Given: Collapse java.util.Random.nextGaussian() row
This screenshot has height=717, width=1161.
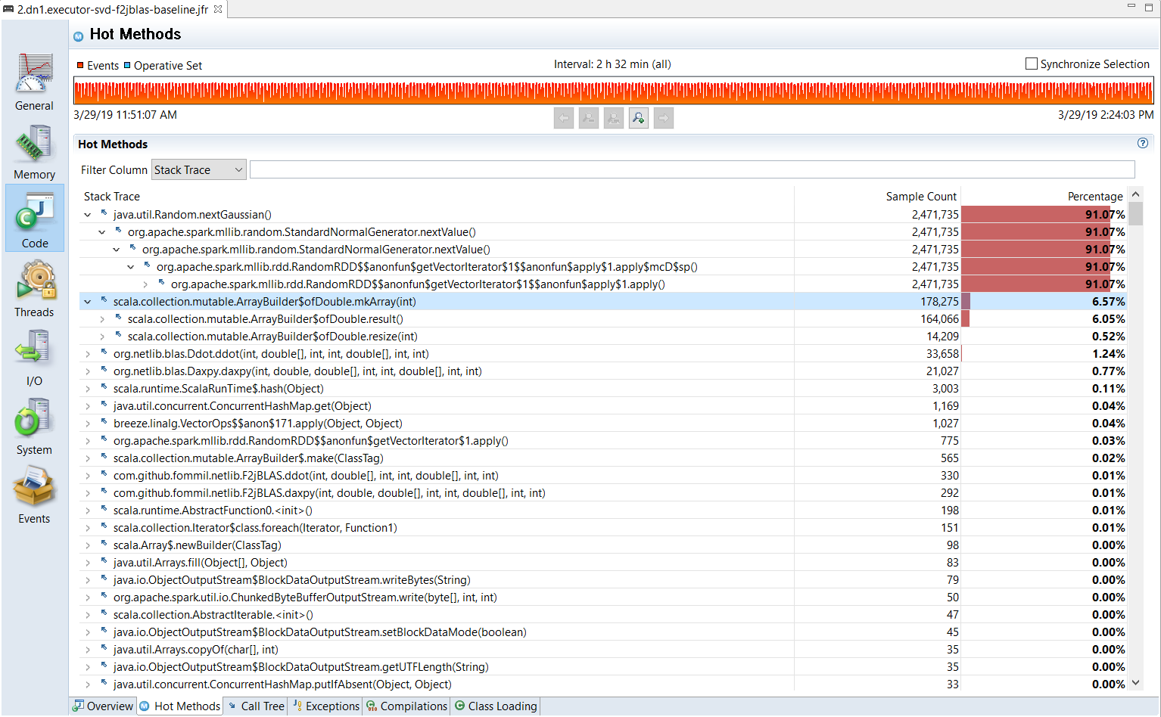Looking at the screenshot, I should pyautogui.click(x=88, y=215).
